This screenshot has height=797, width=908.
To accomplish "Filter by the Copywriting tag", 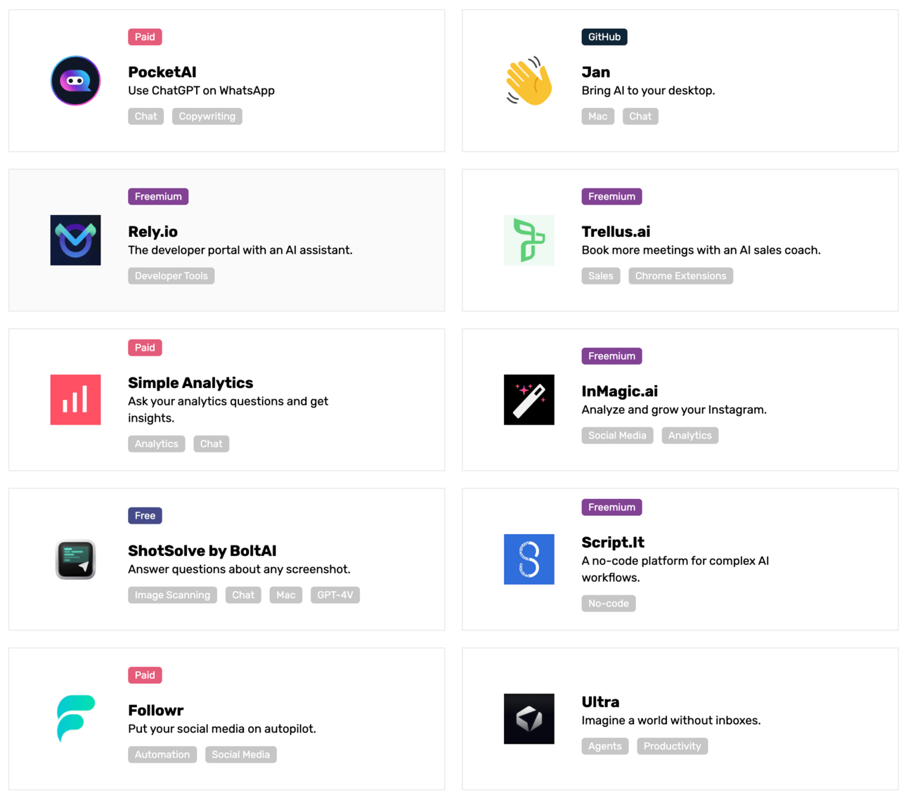I will pyautogui.click(x=207, y=117).
